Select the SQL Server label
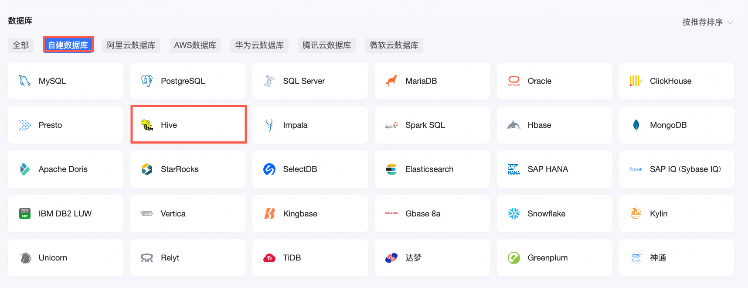 tap(304, 81)
